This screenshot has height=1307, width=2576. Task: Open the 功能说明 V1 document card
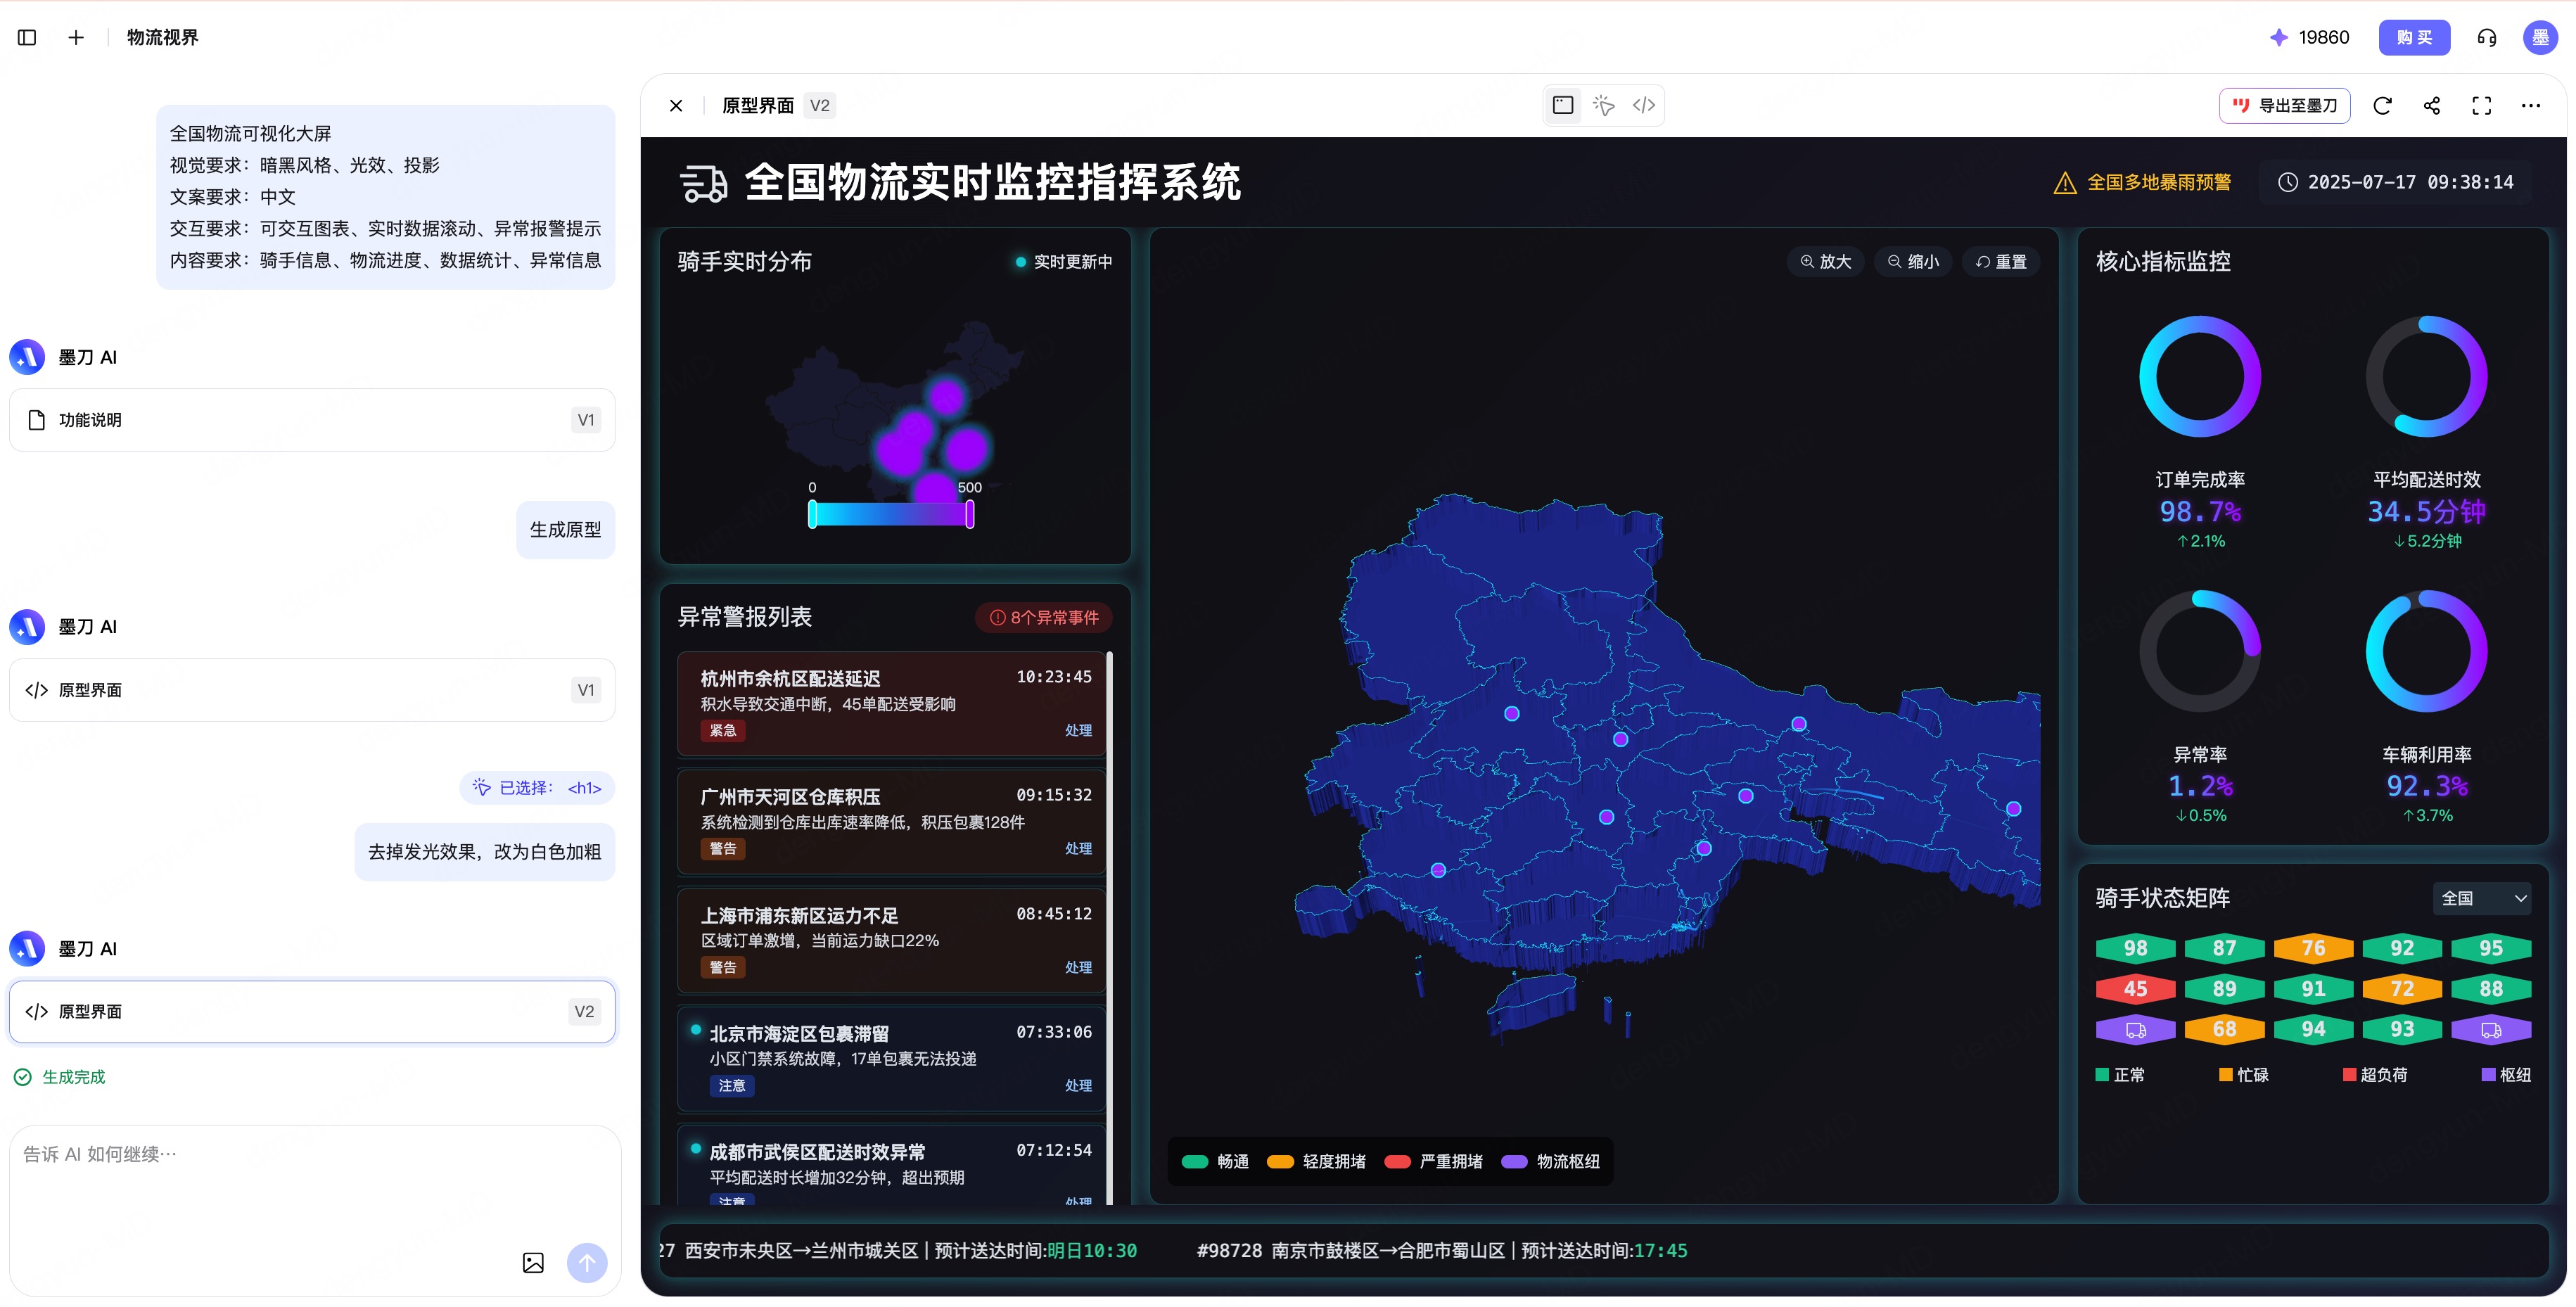pyautogui.click(x=312, y=420)
